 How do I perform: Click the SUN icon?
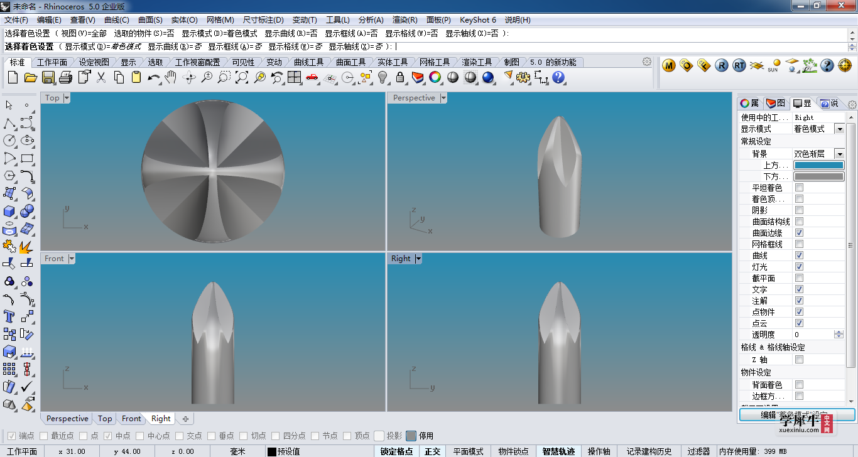[774, 65]
